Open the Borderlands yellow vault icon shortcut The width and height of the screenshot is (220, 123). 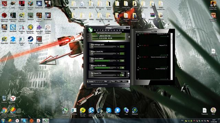click(30, 27)
